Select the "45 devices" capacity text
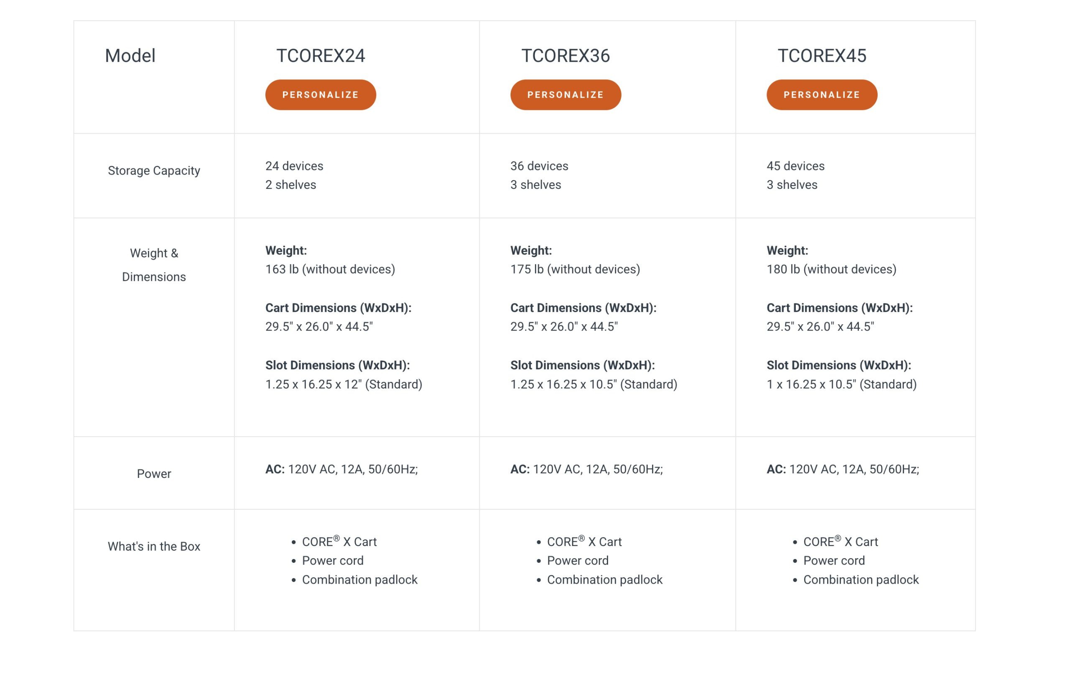 795,166
